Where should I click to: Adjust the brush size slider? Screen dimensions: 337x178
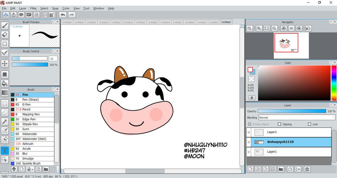click(x=30, y=58)
